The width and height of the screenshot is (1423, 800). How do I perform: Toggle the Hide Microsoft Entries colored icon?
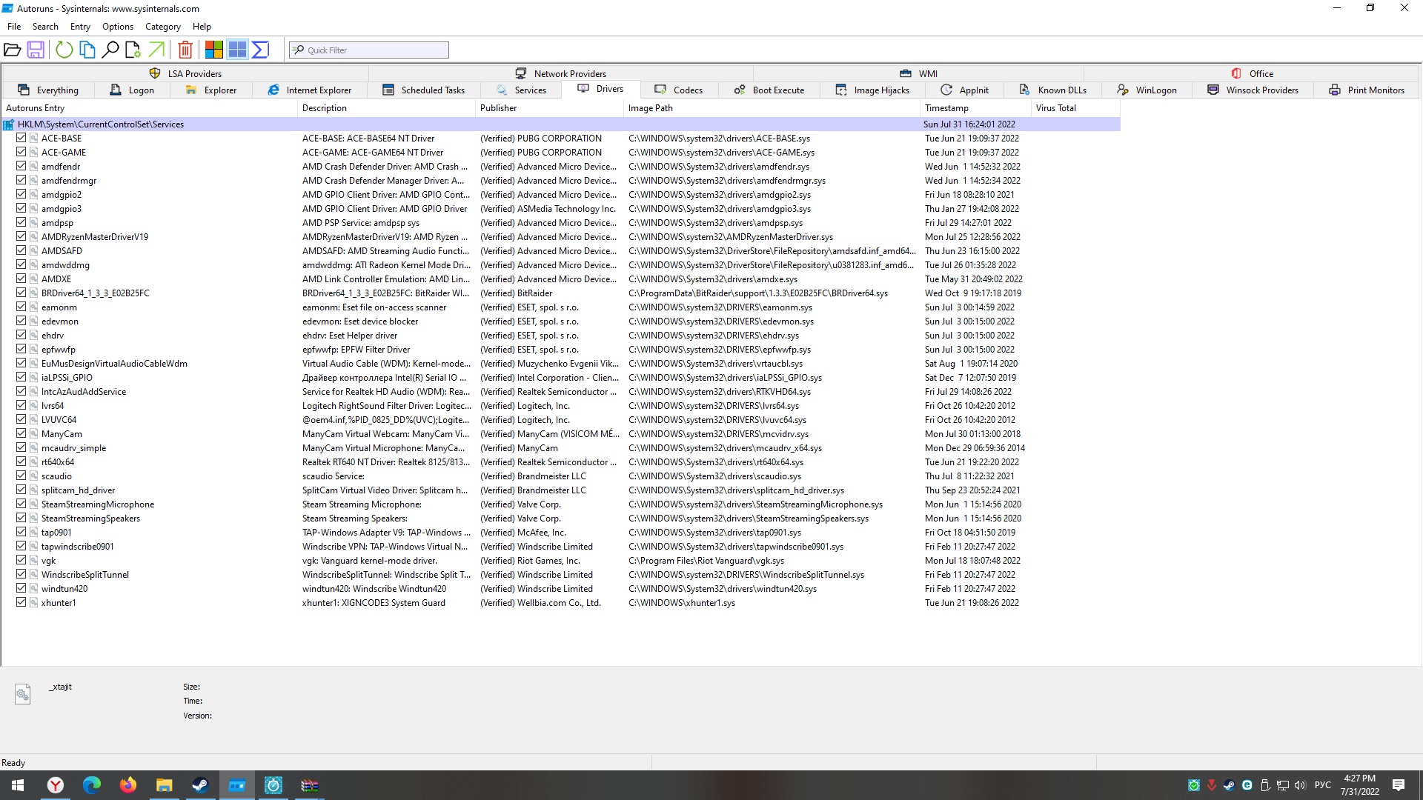pos(214,50)
